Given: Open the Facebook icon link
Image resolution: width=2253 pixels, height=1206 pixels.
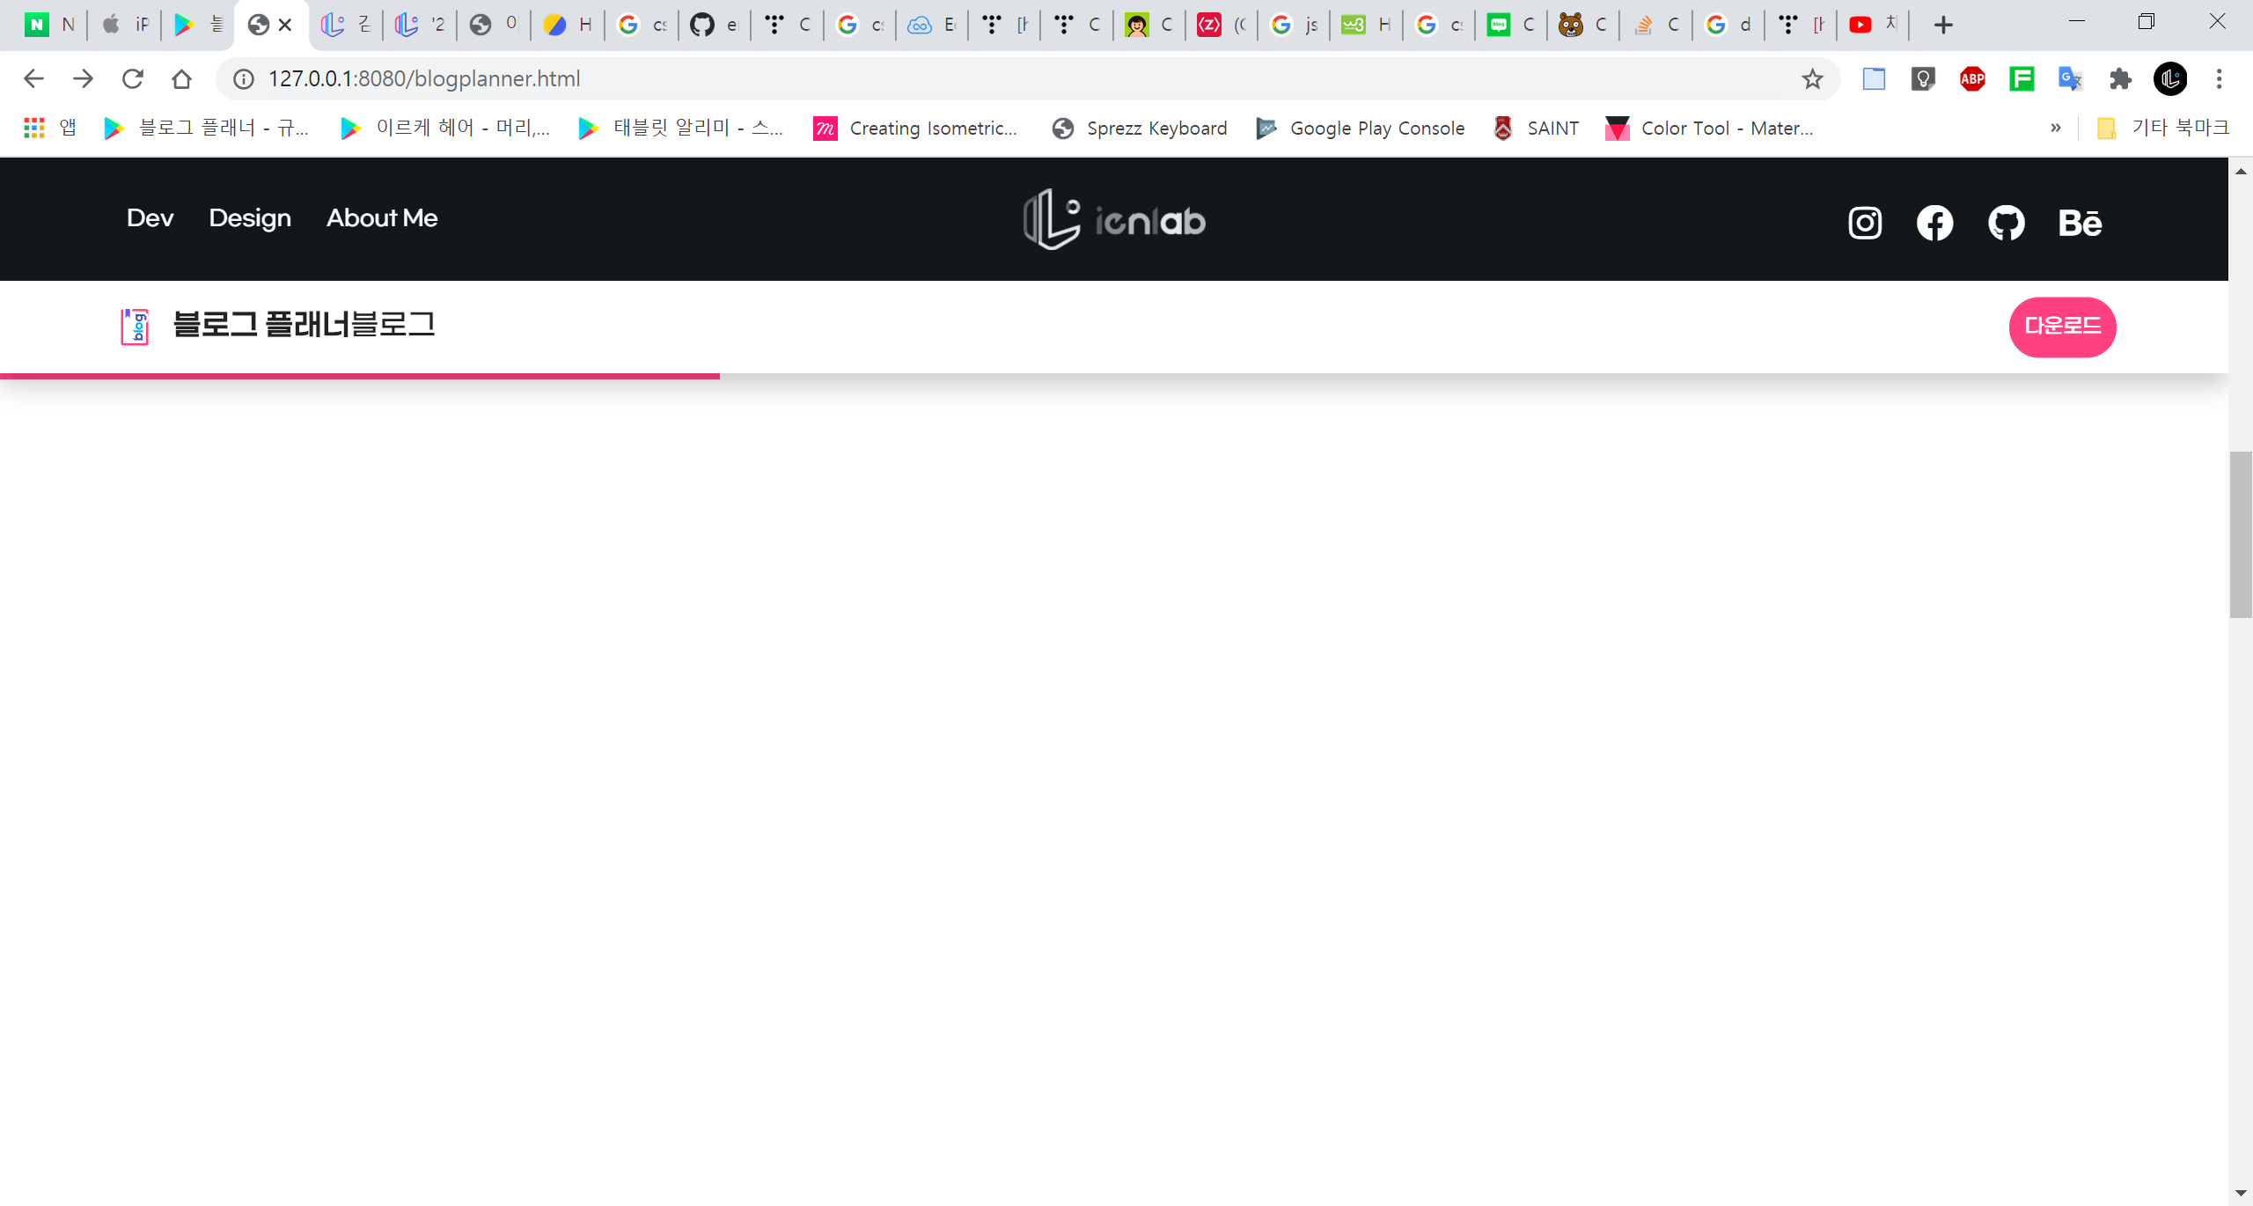Looking at the screenshot, I should [x=1934, y=223].
